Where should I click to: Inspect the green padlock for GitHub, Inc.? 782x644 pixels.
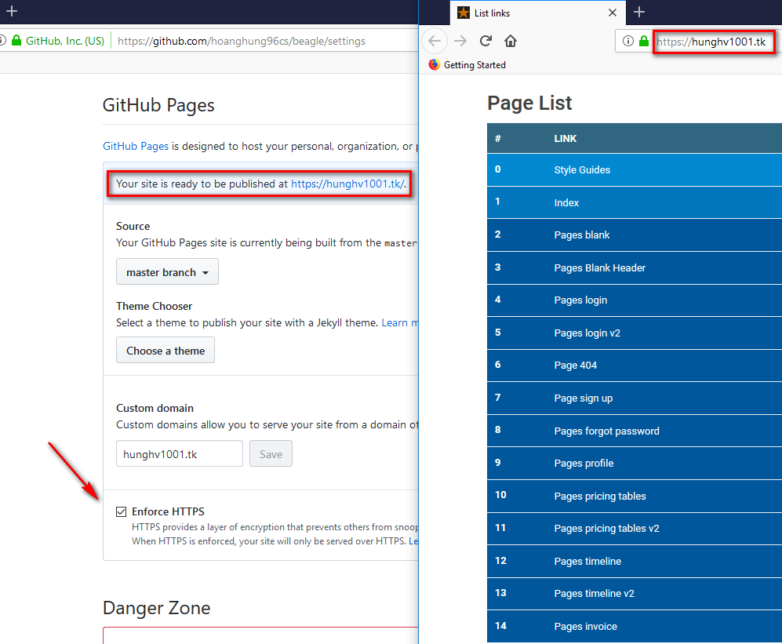pyautogui.click(x=16, y=41)
